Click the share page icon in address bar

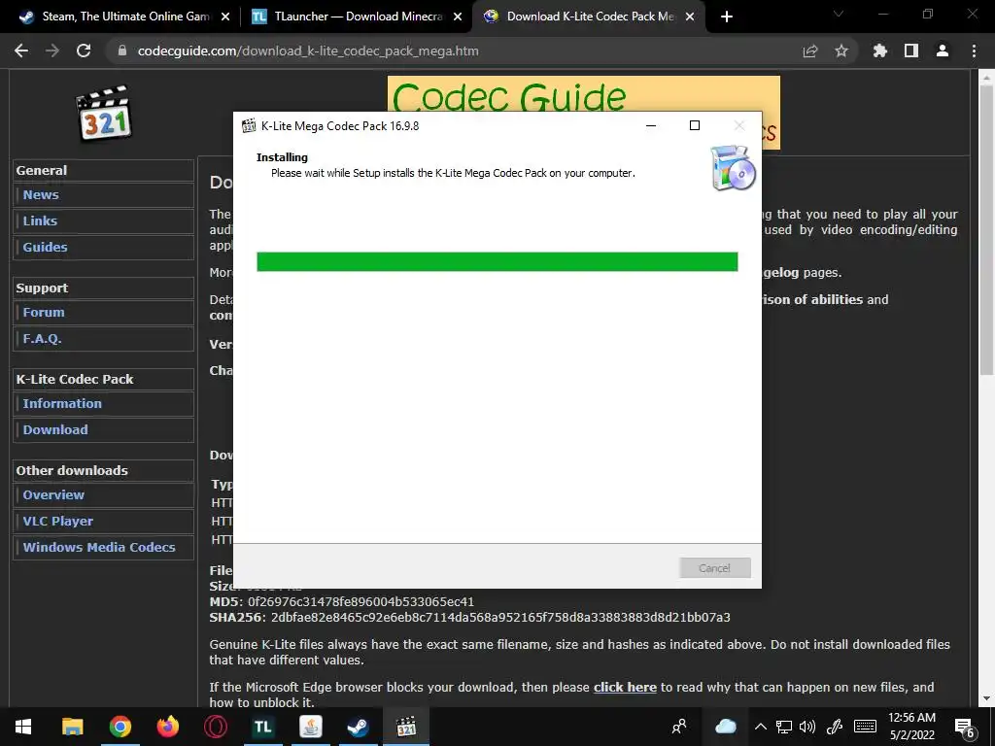click(810, 51)
